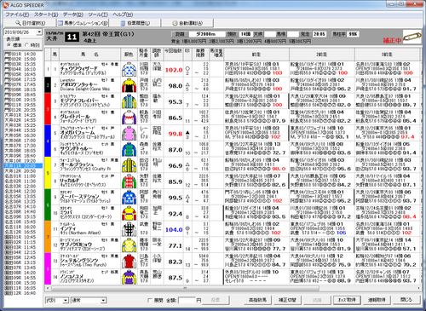Select highlighted race 大井11R 20:05 in list
The width and height of the screenshot is (426, 311).
[23, 166]
